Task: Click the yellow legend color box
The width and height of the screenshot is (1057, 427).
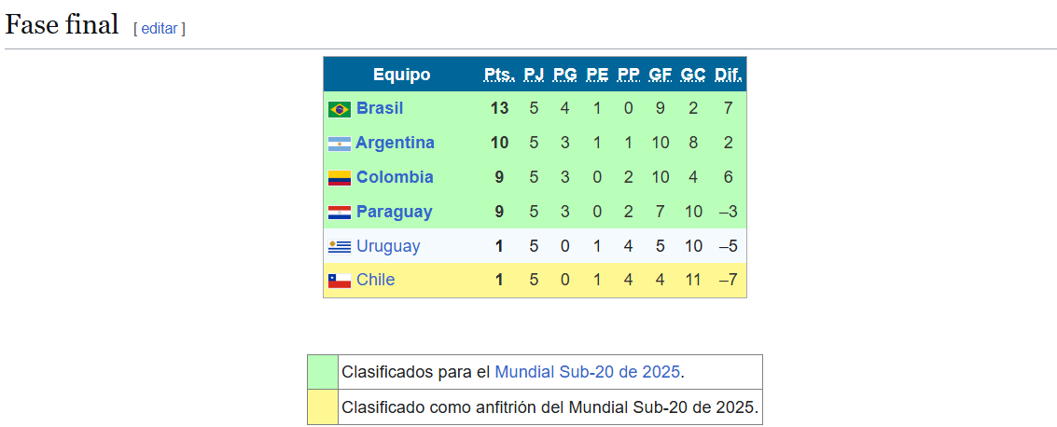Action: point(322,407)
